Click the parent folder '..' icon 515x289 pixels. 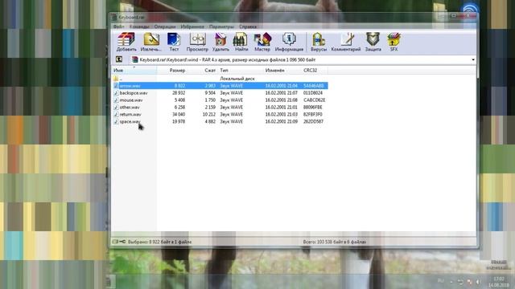(116, 79)
